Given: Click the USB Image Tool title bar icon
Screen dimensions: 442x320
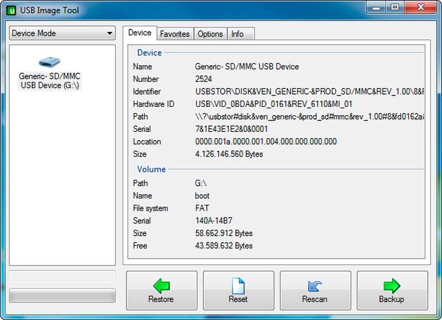Looking at the screenshot, I should pos(11,10).
